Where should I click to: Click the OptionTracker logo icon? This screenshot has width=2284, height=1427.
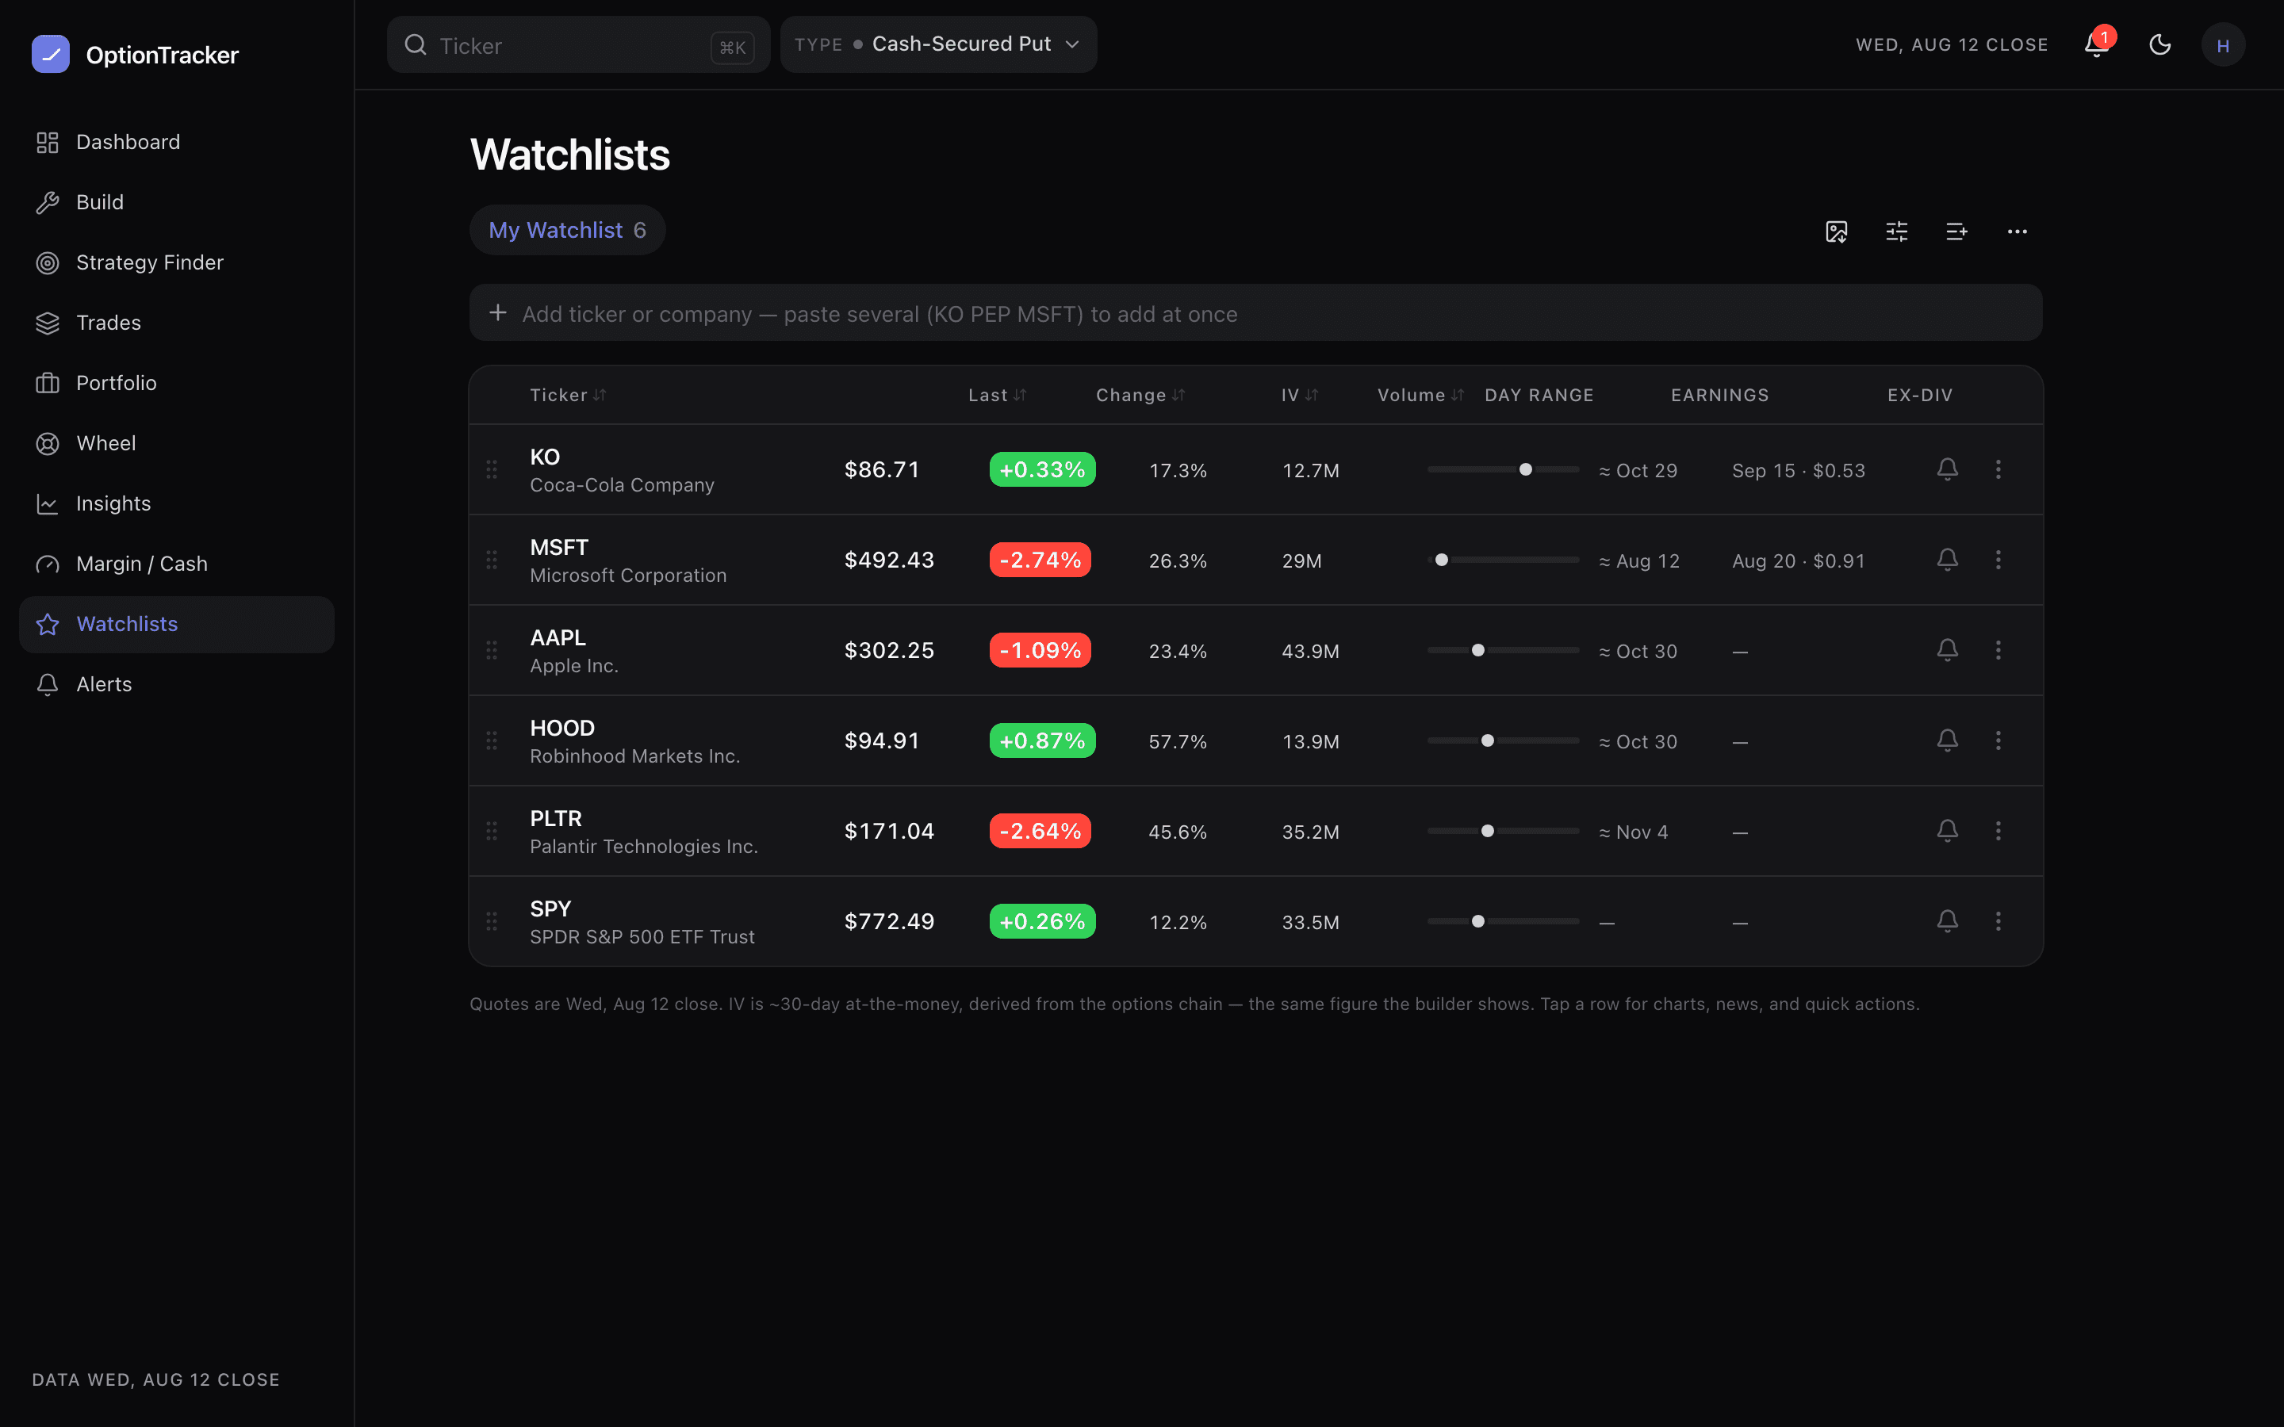[x=50, y=54]
